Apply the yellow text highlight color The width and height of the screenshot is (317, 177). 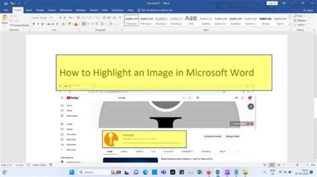pos(70,24)
